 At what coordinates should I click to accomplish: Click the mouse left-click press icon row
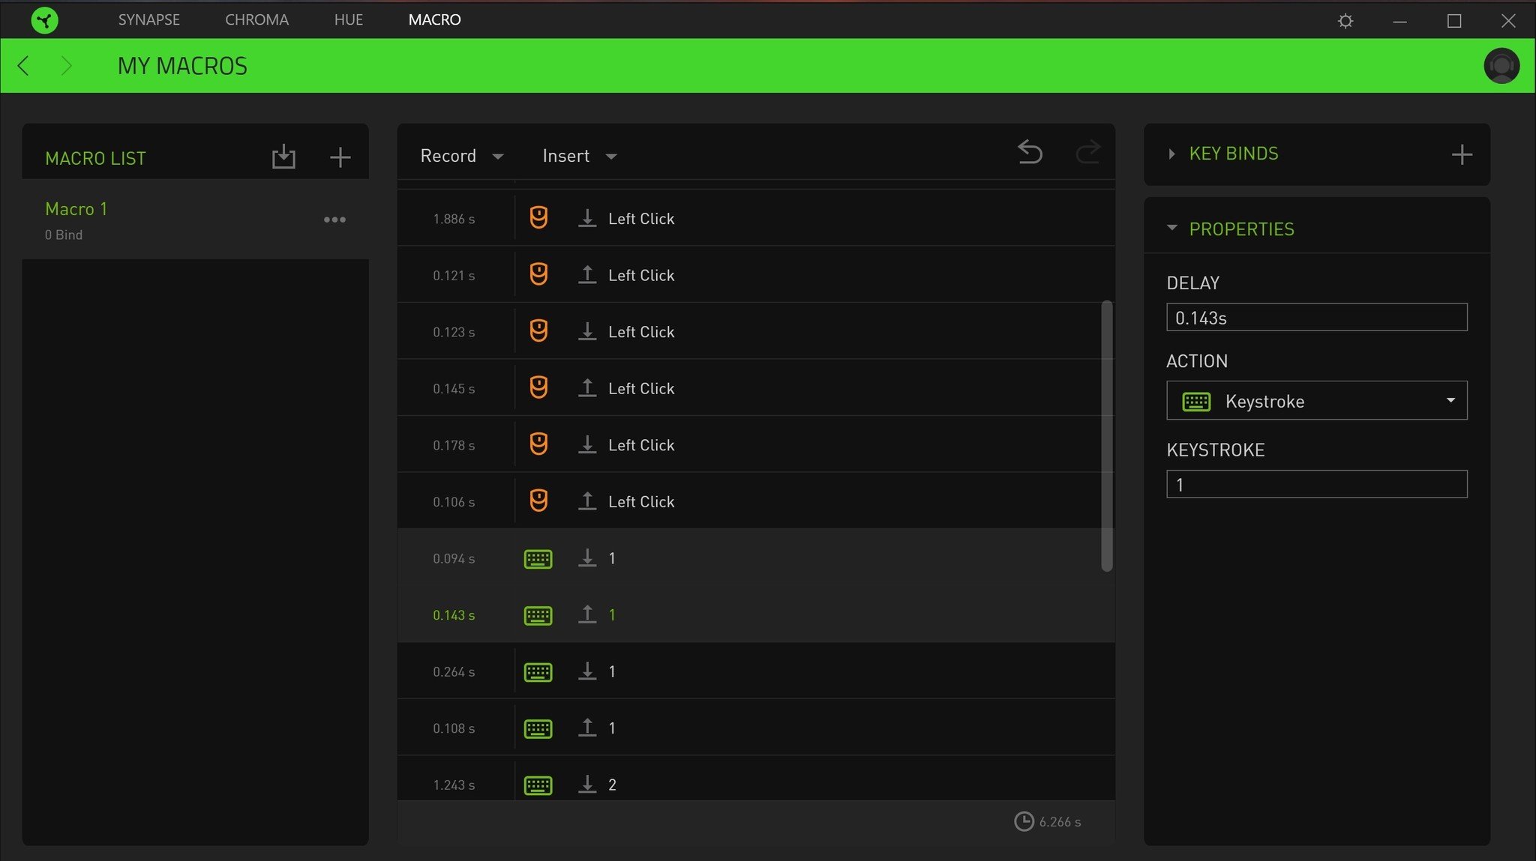point(755,218)
